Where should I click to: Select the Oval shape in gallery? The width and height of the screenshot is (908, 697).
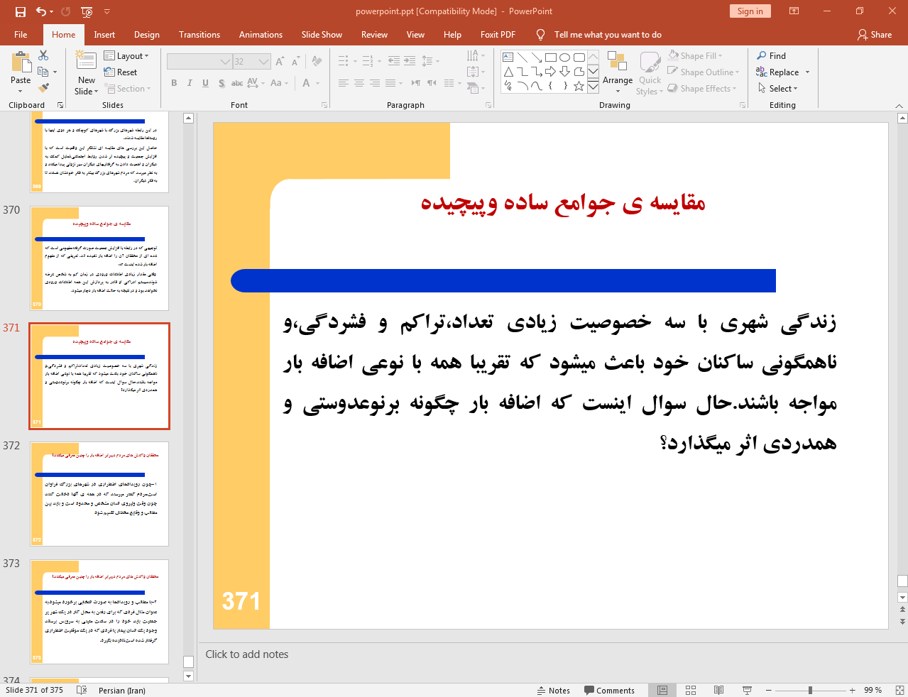click(564, 57)
